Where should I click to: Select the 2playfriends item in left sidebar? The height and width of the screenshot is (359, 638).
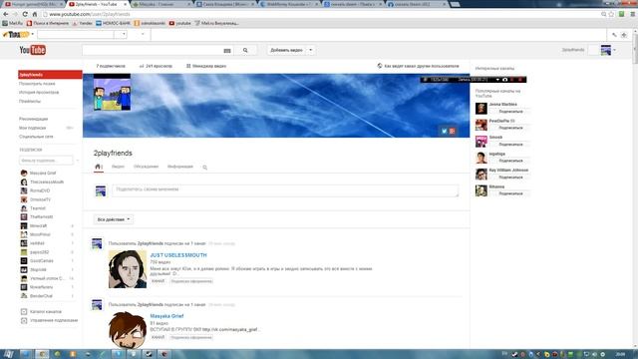[50, 75]
